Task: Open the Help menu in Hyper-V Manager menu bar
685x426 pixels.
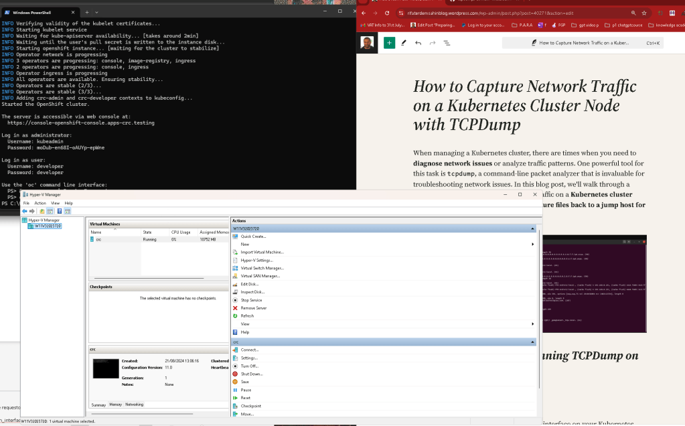Action: pyautogui.click(x=68, y=203)
